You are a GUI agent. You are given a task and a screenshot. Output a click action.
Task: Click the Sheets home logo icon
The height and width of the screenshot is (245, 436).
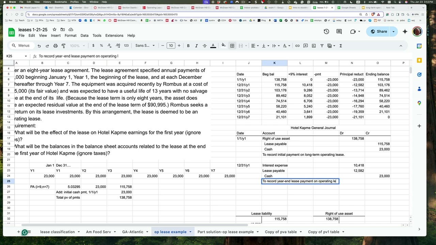[11, 32]
